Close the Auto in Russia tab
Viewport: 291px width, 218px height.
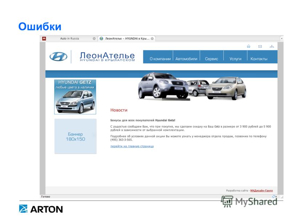94,39
